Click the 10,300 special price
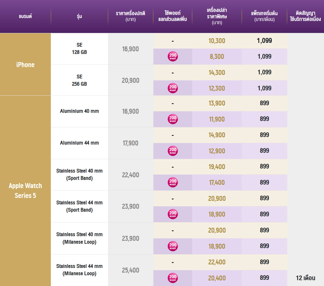The image size is (324, 286). pos(217,41)
